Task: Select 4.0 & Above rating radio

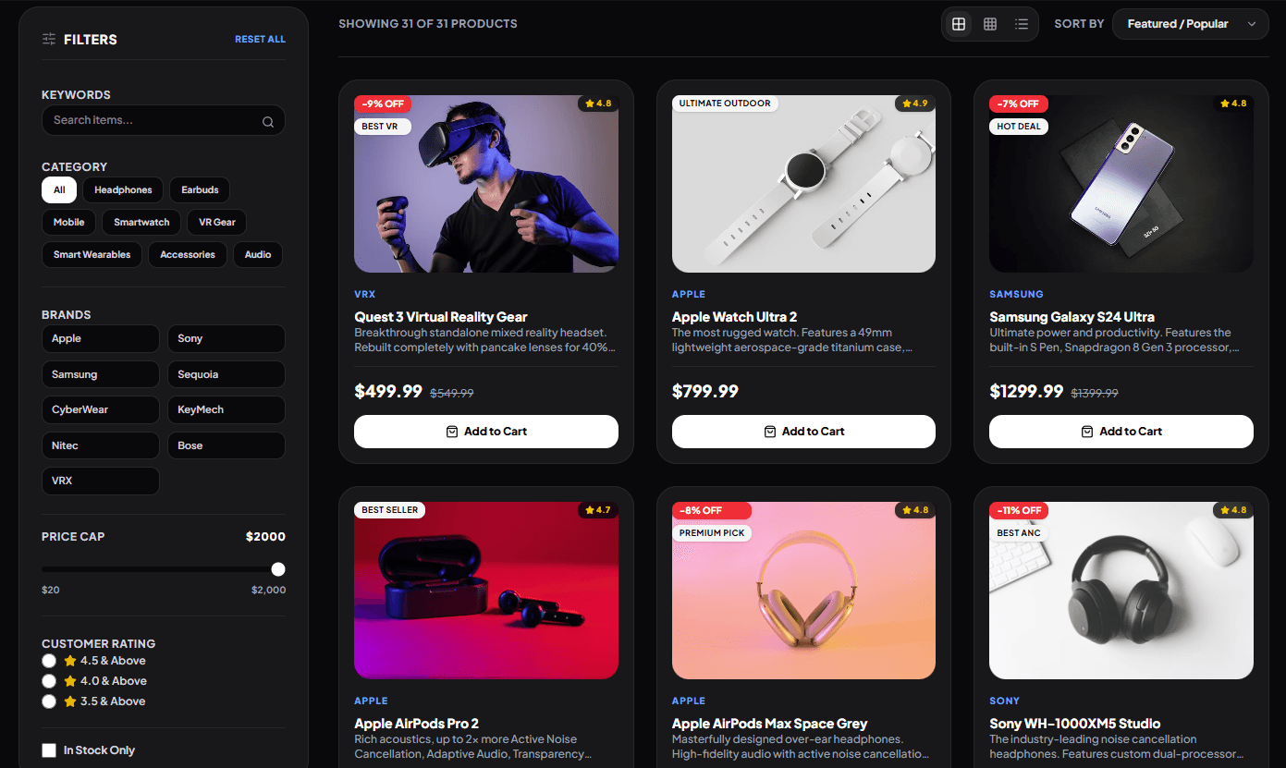Action: click(49, 681)
